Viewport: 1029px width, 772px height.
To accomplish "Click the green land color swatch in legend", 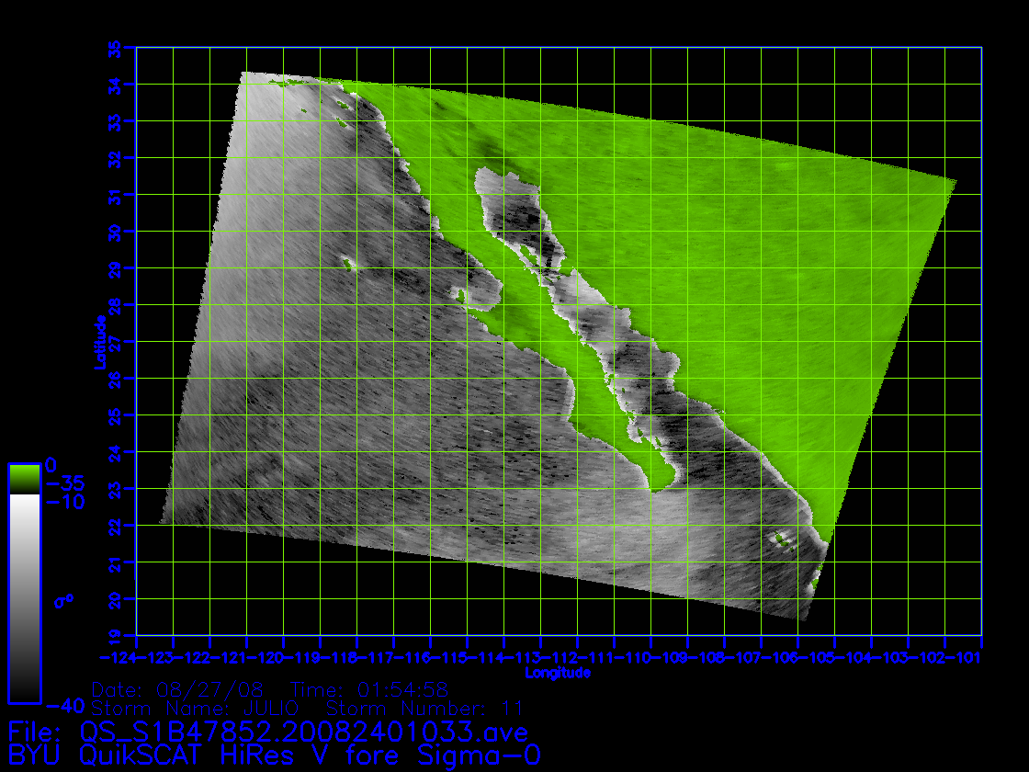I will coord(24,478).
